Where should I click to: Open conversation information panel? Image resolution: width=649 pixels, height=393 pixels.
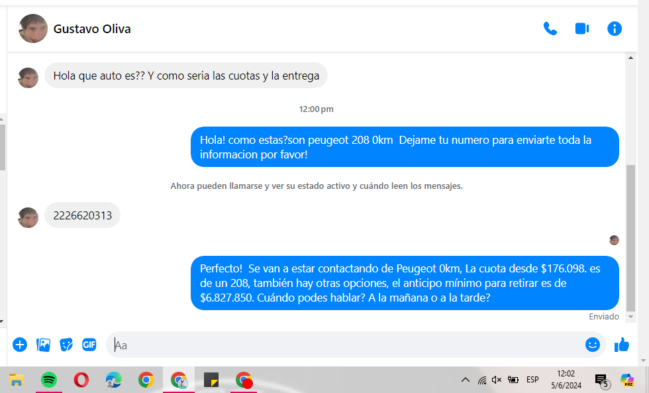click(615, 28)
